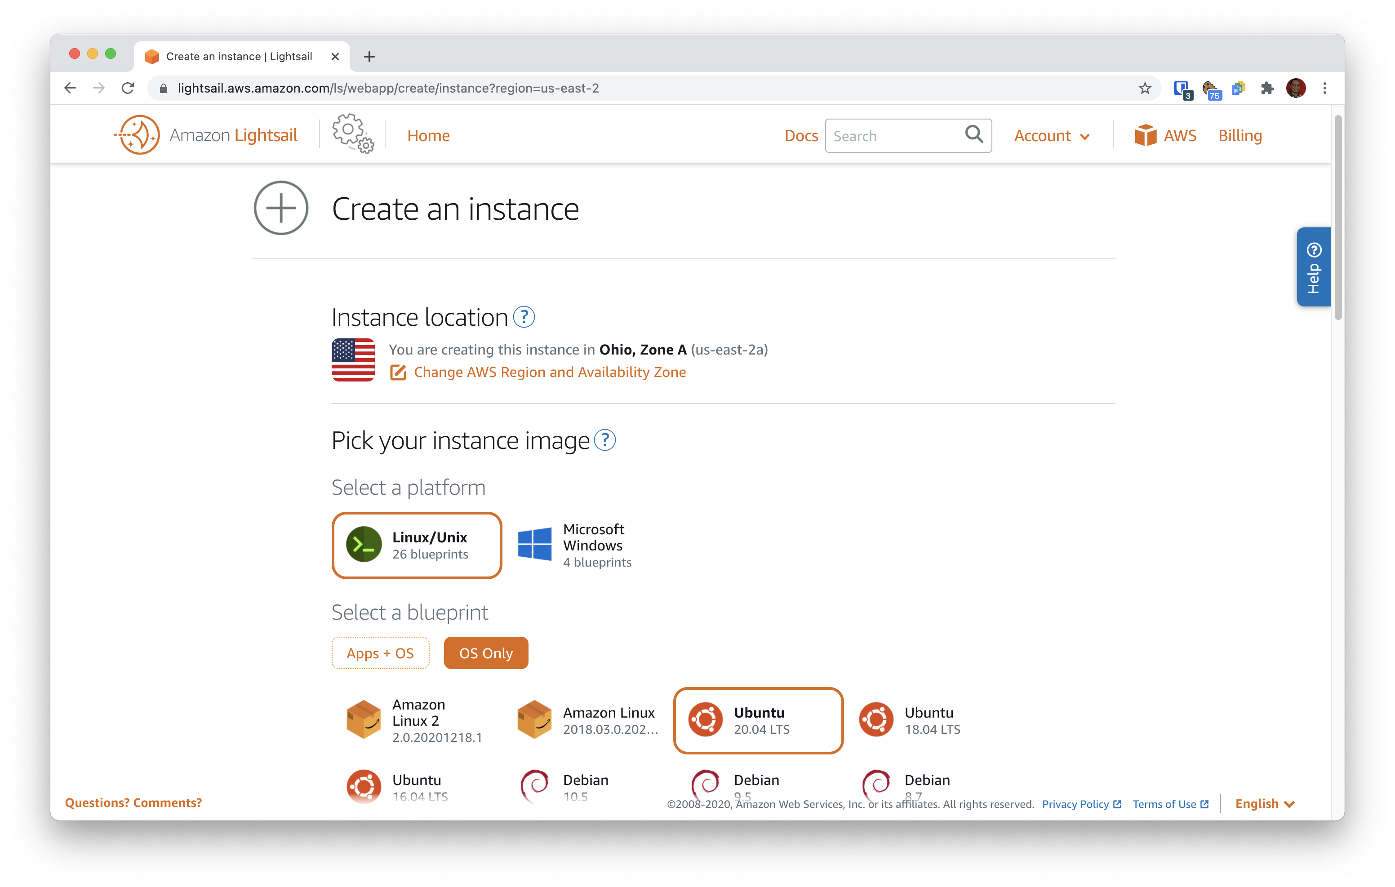Viewport: 1395px width, 887px height.
Task: Click the Microsoft Windows logo icon
Action: [534, 544]
